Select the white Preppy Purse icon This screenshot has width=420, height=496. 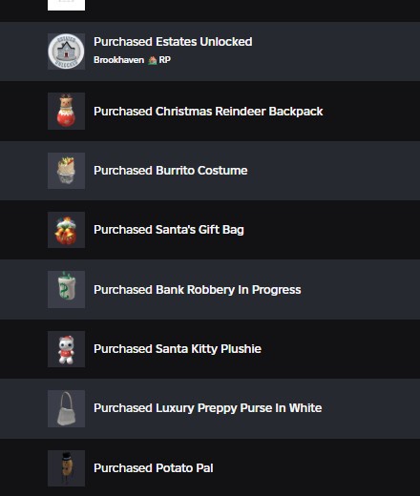(x=66, y=408)
